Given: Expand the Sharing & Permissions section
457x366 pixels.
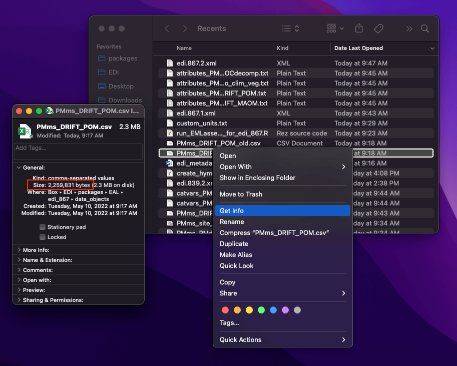Looking at the screenshot, I should tap(19, 300).
